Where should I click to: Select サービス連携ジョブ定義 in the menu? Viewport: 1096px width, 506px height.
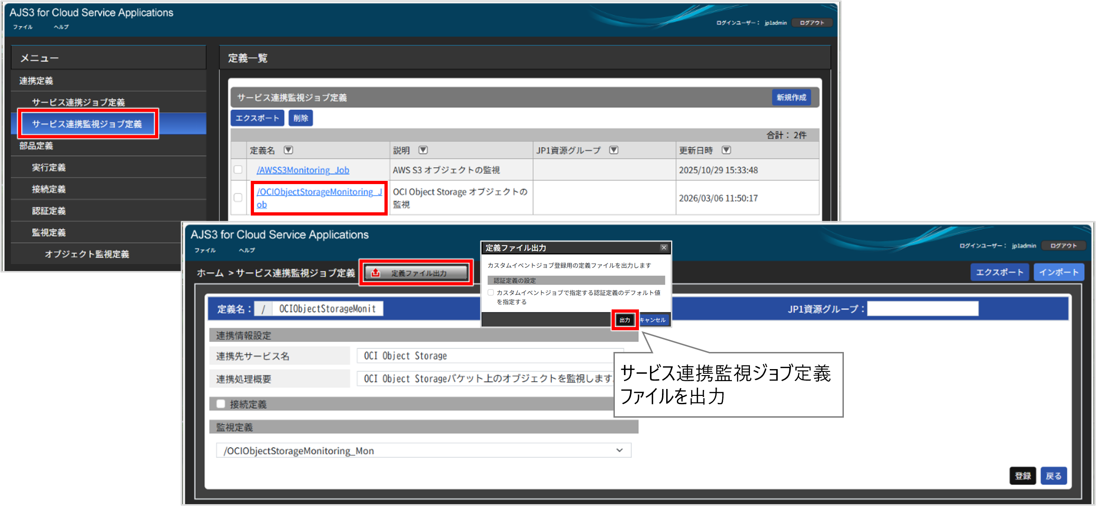[109, 102]
